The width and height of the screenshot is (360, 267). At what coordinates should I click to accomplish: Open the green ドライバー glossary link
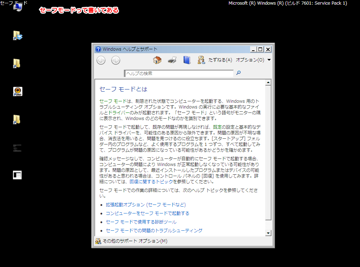point(119,113)
